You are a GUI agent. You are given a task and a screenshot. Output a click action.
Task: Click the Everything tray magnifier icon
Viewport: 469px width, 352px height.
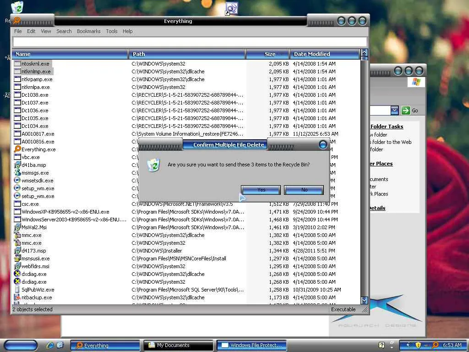point(435,345)
